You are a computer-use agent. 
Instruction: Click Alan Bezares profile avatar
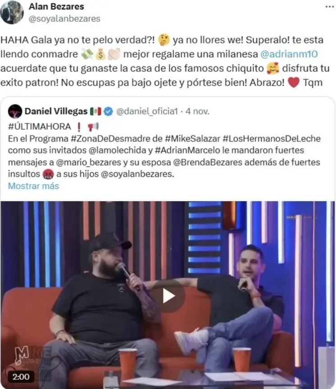point(12,13)
